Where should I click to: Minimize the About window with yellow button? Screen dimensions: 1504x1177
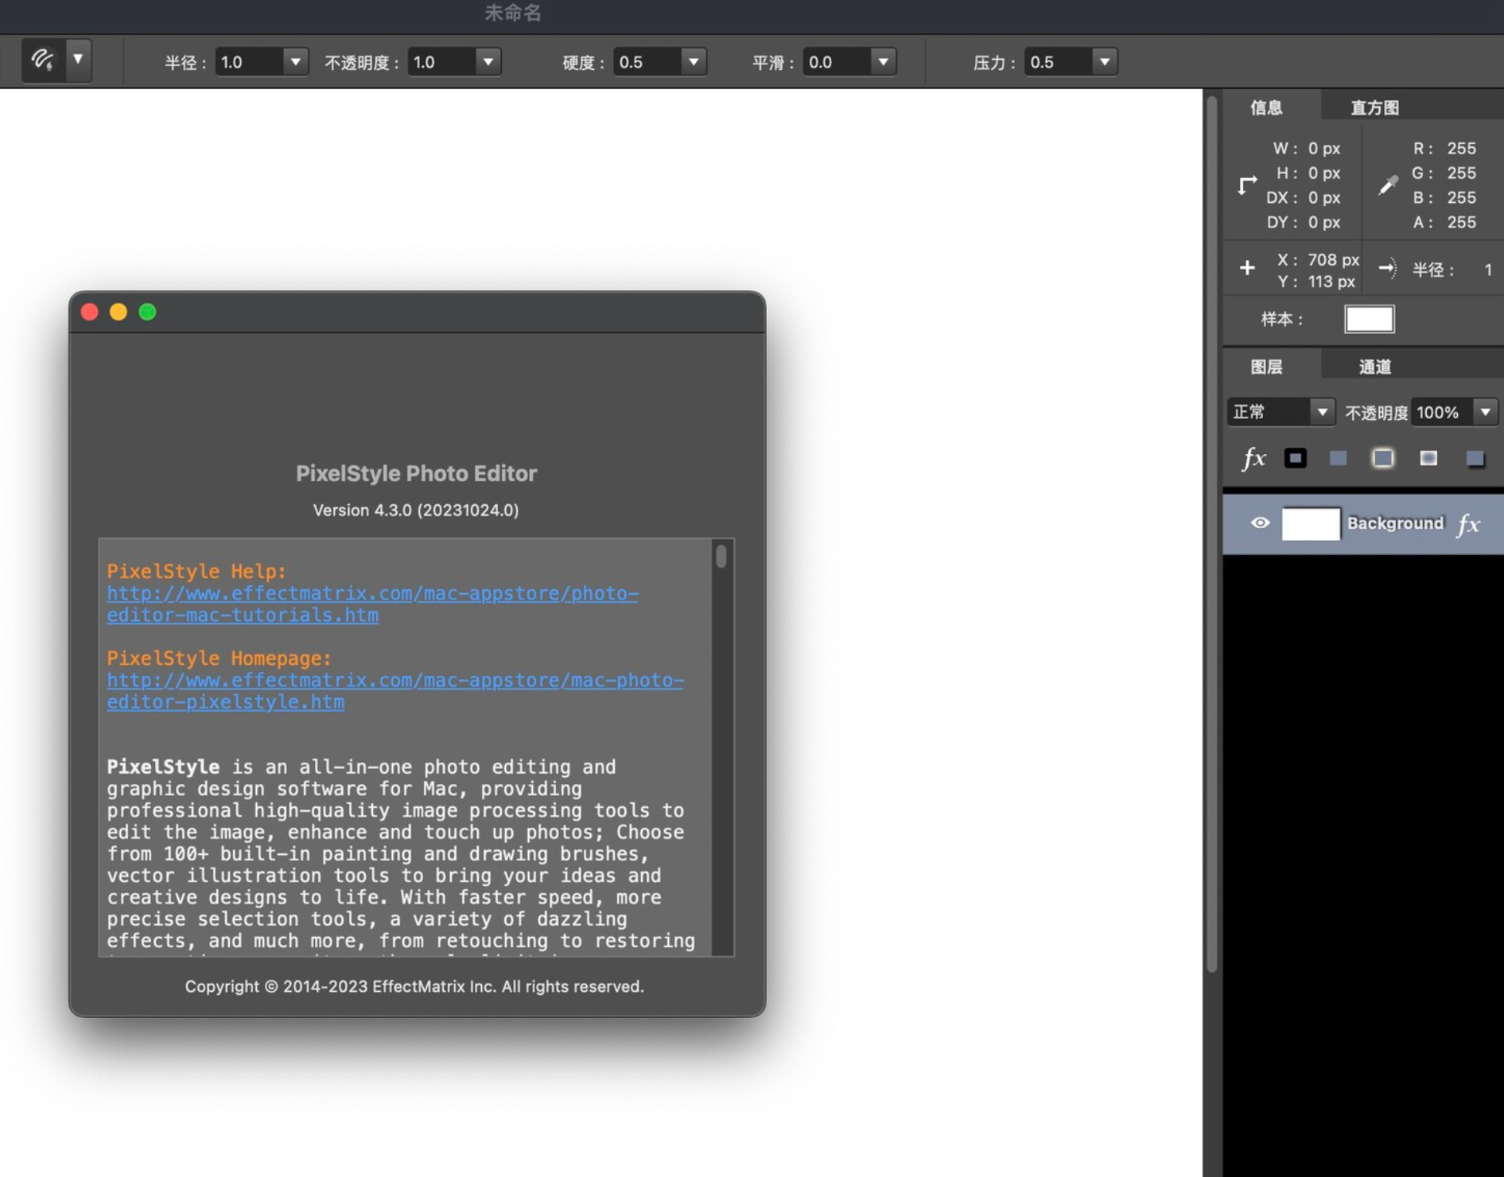click(x=119, y=312)
